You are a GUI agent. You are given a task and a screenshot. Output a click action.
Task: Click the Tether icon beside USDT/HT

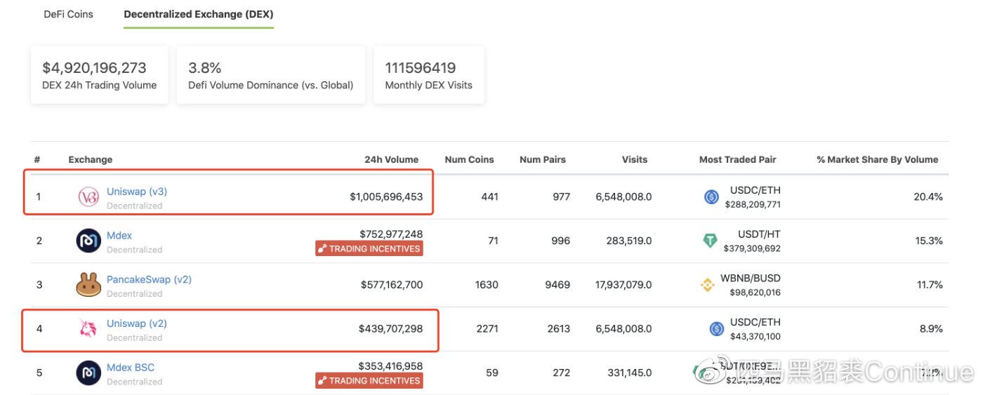click(711, 241)
